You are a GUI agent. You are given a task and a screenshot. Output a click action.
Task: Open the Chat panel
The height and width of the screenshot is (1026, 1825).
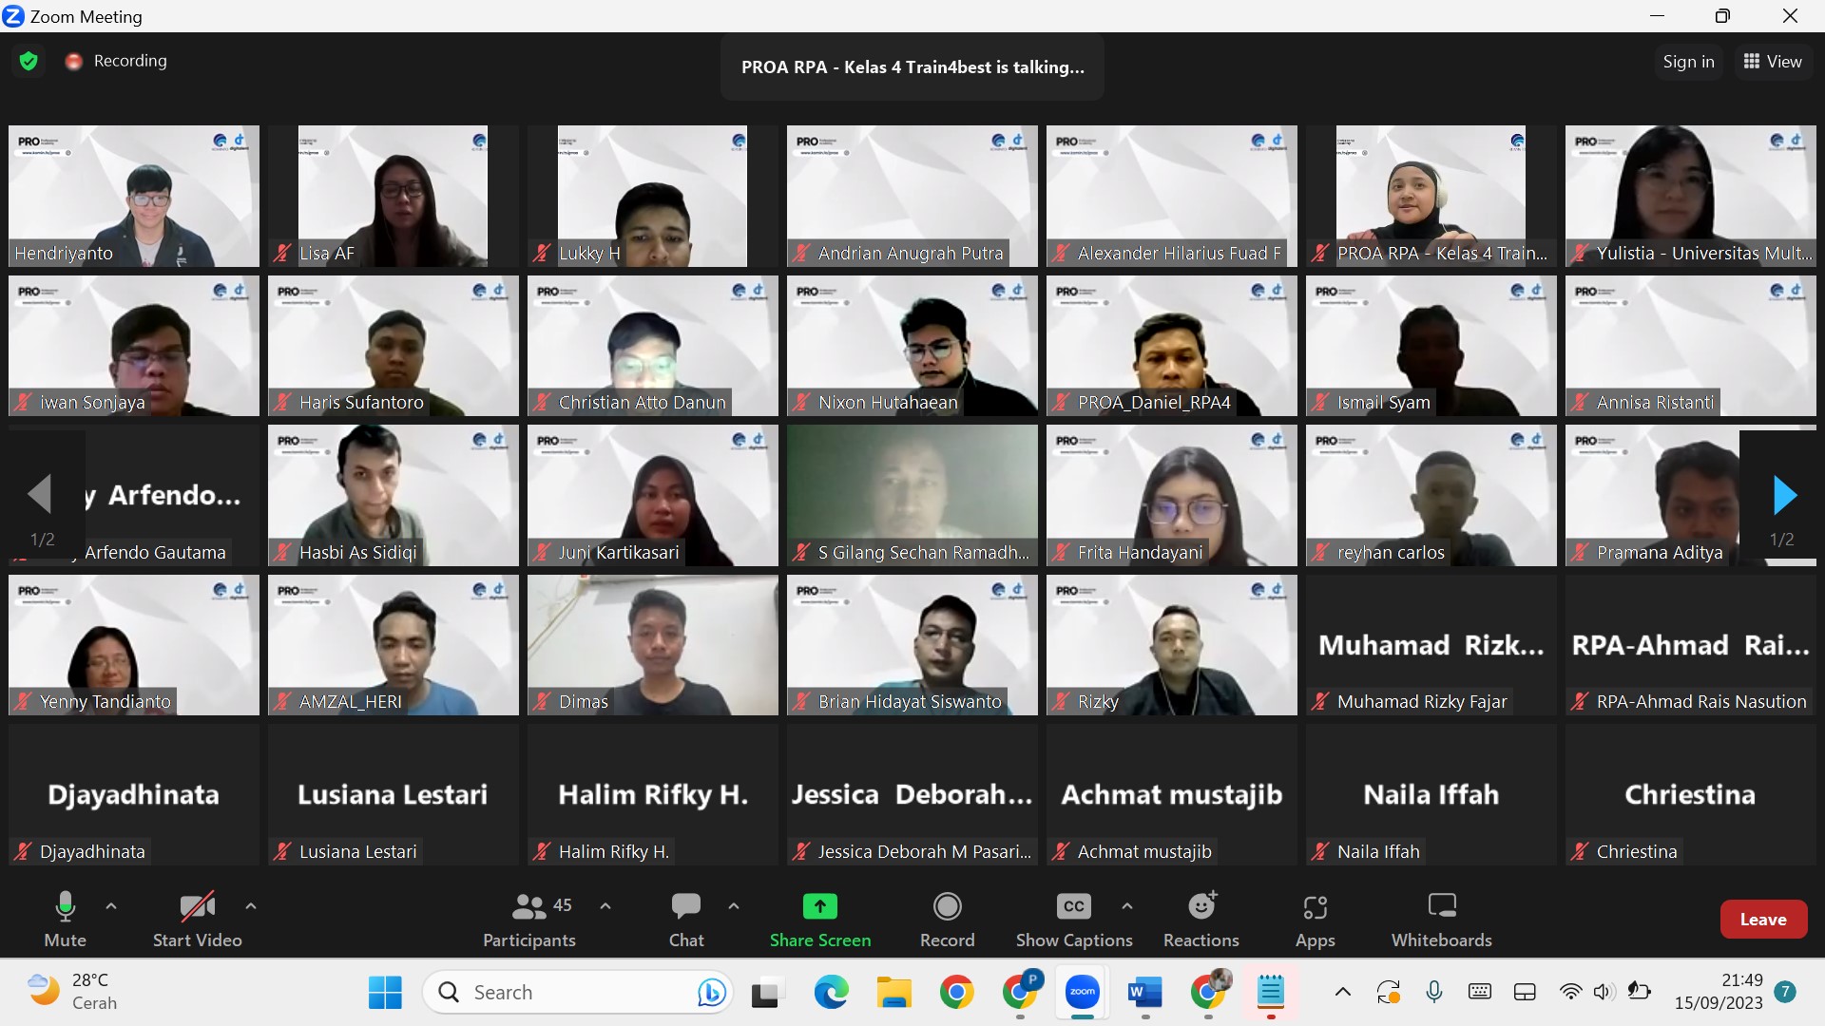tap(685, 917)
